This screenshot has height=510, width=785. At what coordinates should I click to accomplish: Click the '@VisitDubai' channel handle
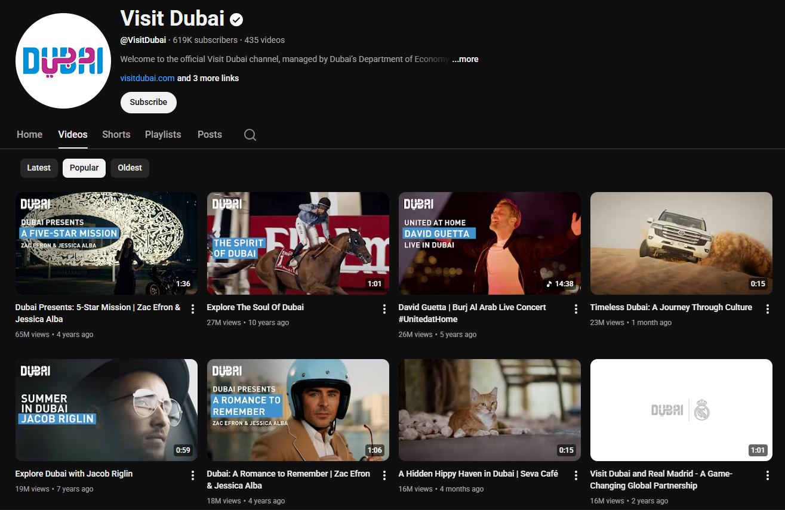pyautogui.click(x=143, y=40)
